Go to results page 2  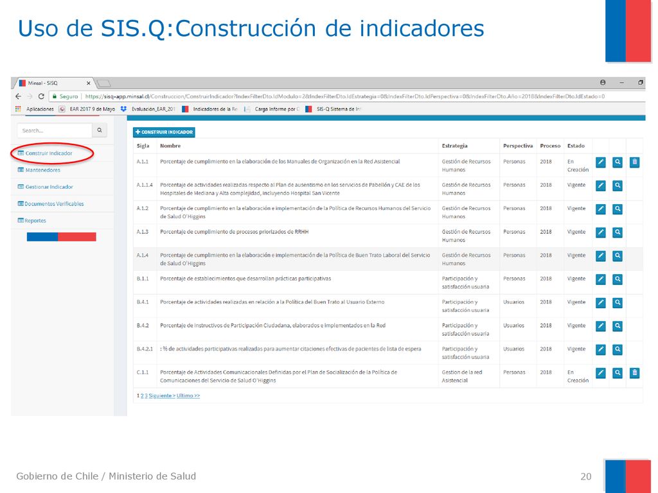click(x=142, y=395)
